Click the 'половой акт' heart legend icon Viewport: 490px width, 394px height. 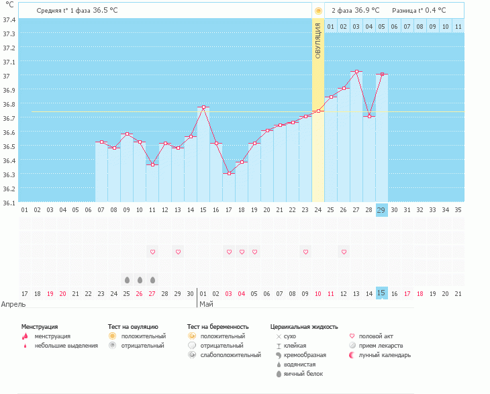coord(352,336)
